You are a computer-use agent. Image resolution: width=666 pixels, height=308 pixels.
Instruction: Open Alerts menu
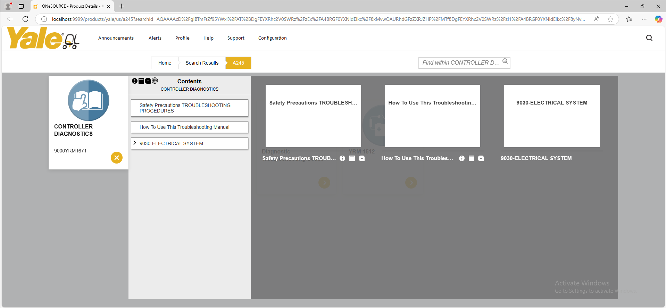155,38
